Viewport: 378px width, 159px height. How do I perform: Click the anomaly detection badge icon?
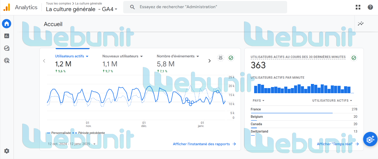(220, 58)
